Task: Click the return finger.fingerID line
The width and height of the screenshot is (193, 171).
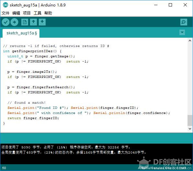Action: tap(33, 118)
